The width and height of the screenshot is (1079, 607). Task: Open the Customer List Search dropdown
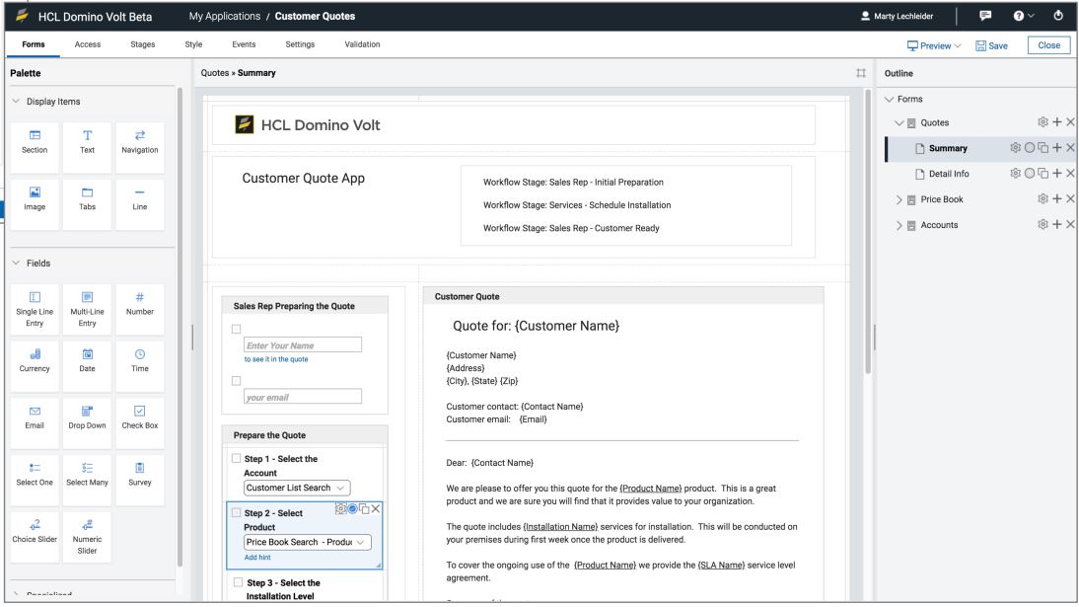297,488
